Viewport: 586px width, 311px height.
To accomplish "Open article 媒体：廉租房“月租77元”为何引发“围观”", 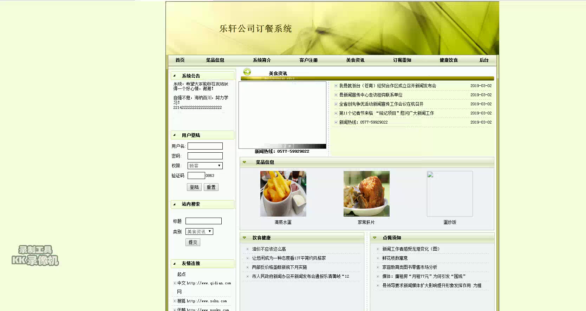I will (x=424, y=276).
